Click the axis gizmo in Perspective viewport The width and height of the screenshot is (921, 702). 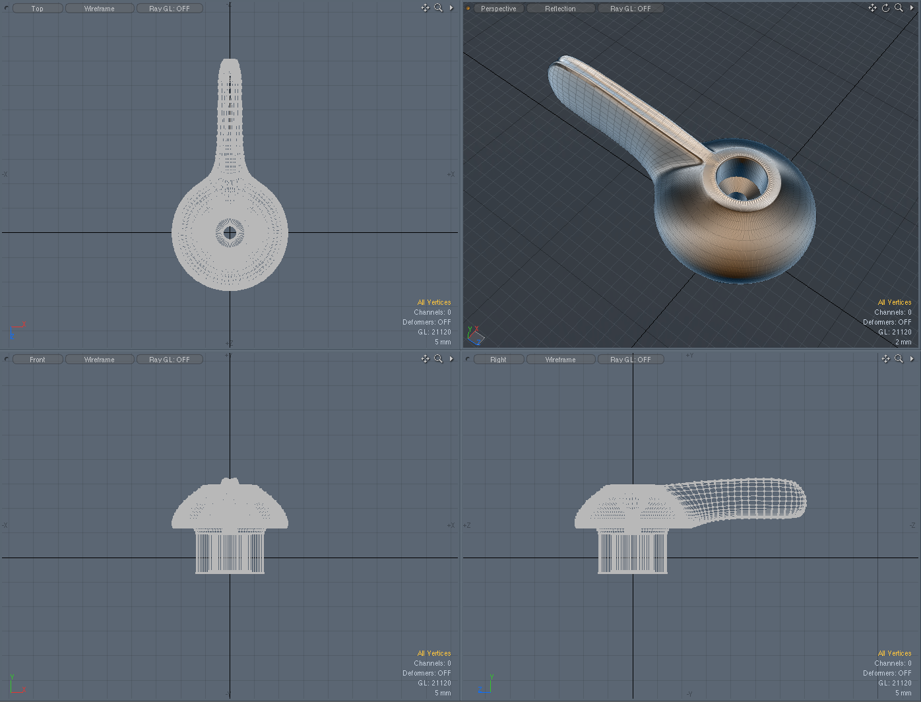coord(475,336)
